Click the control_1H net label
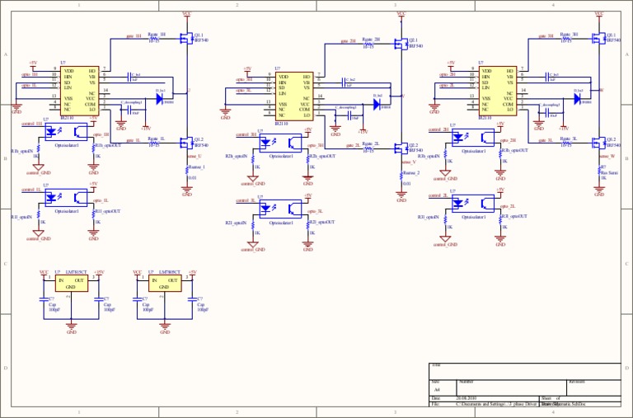This screenshot has height=418, width=633. coord(31,124)
